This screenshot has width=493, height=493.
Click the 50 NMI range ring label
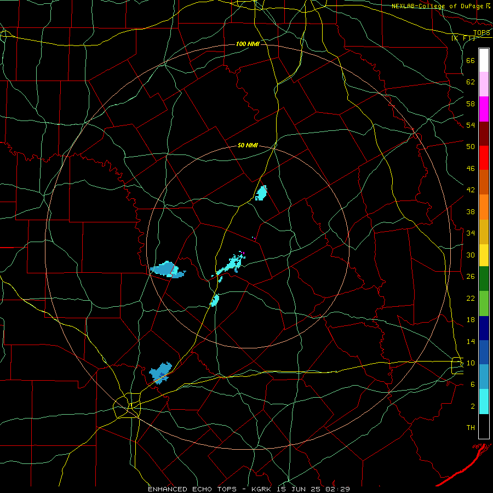click(248, 145)
